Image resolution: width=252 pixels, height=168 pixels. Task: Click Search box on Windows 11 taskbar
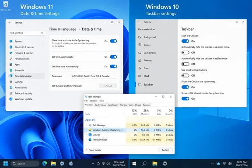(25, 164)
